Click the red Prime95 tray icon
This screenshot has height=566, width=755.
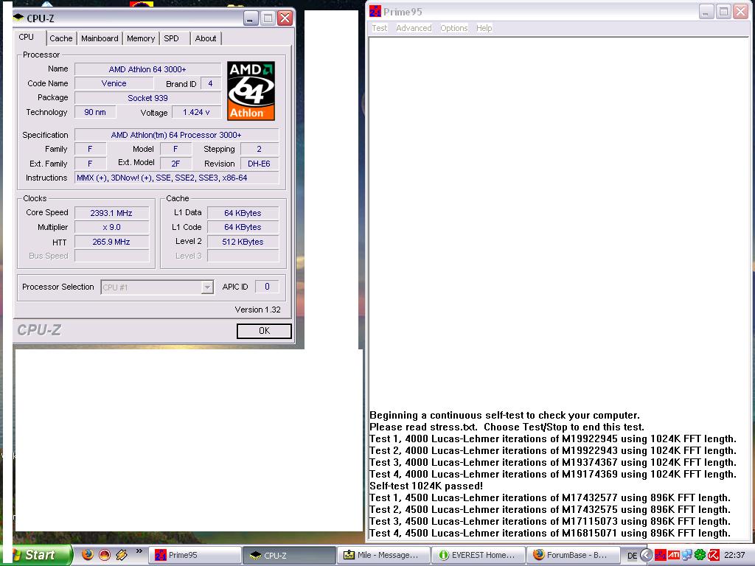[660, 556]
